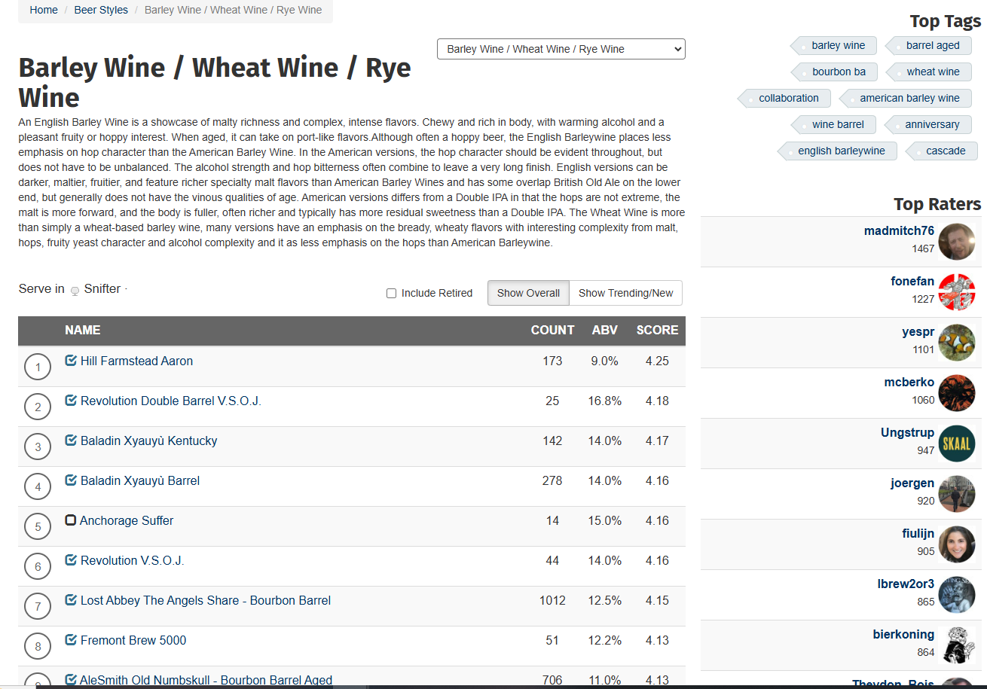Open the barrel aged tag
Image resolution: width=987 pixels, height=689 pixels.
point(933,45)
